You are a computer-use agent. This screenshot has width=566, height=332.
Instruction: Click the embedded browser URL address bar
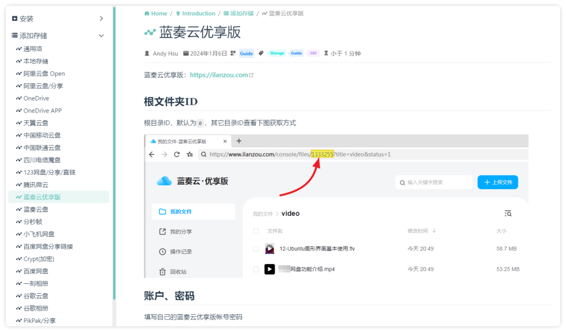[363, 154]
